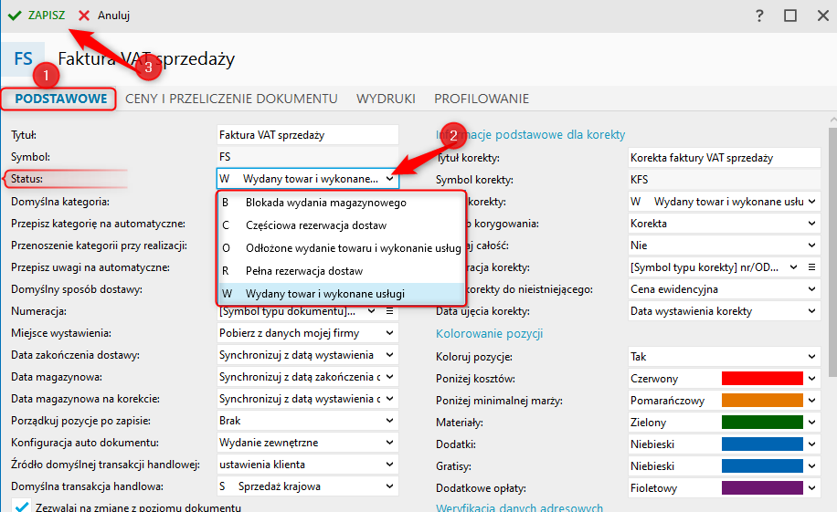Expand the 'Miejsce wystawienia' dropdown
837x512 pixels.
390,333
